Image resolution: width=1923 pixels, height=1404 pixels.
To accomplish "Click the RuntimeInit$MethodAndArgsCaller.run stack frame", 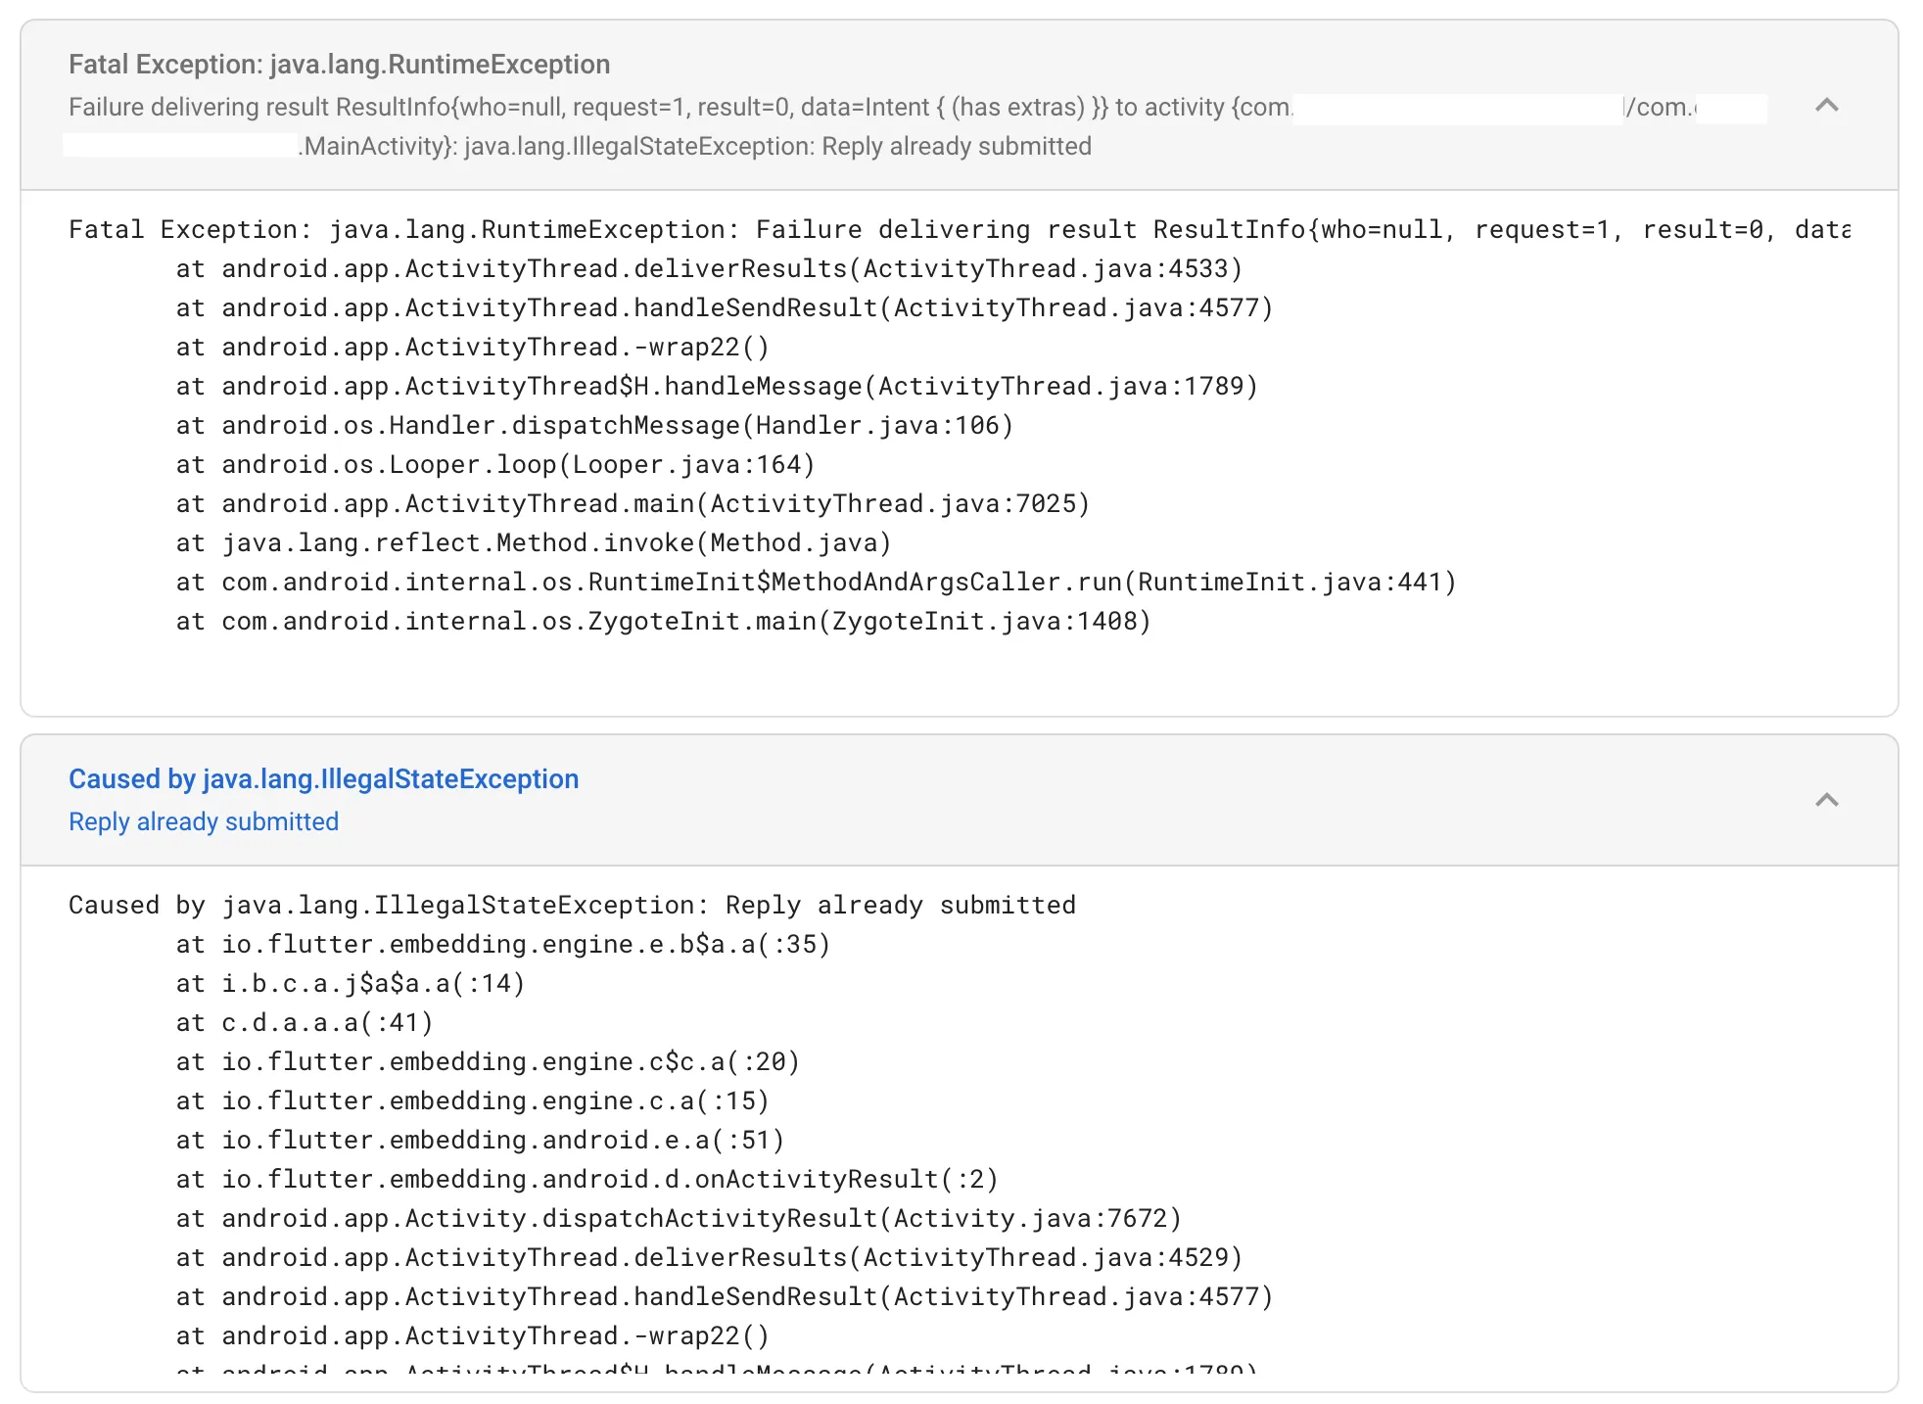I will pyautogui.click(x=817, y=583).
